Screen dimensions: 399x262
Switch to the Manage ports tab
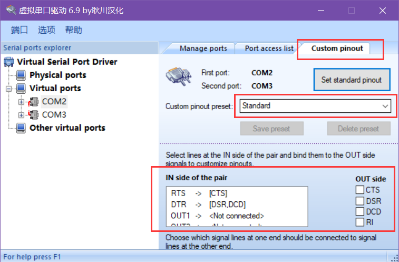point(203,48)
